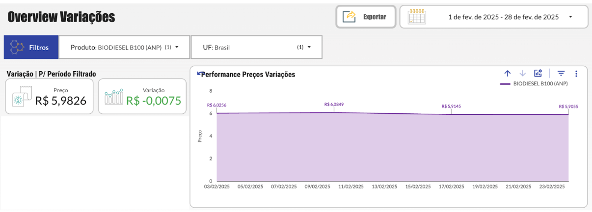Viewport: 592px width, 212px height.
Task: Open the chart explore settings icon
Action: click(x=538, y=73)
